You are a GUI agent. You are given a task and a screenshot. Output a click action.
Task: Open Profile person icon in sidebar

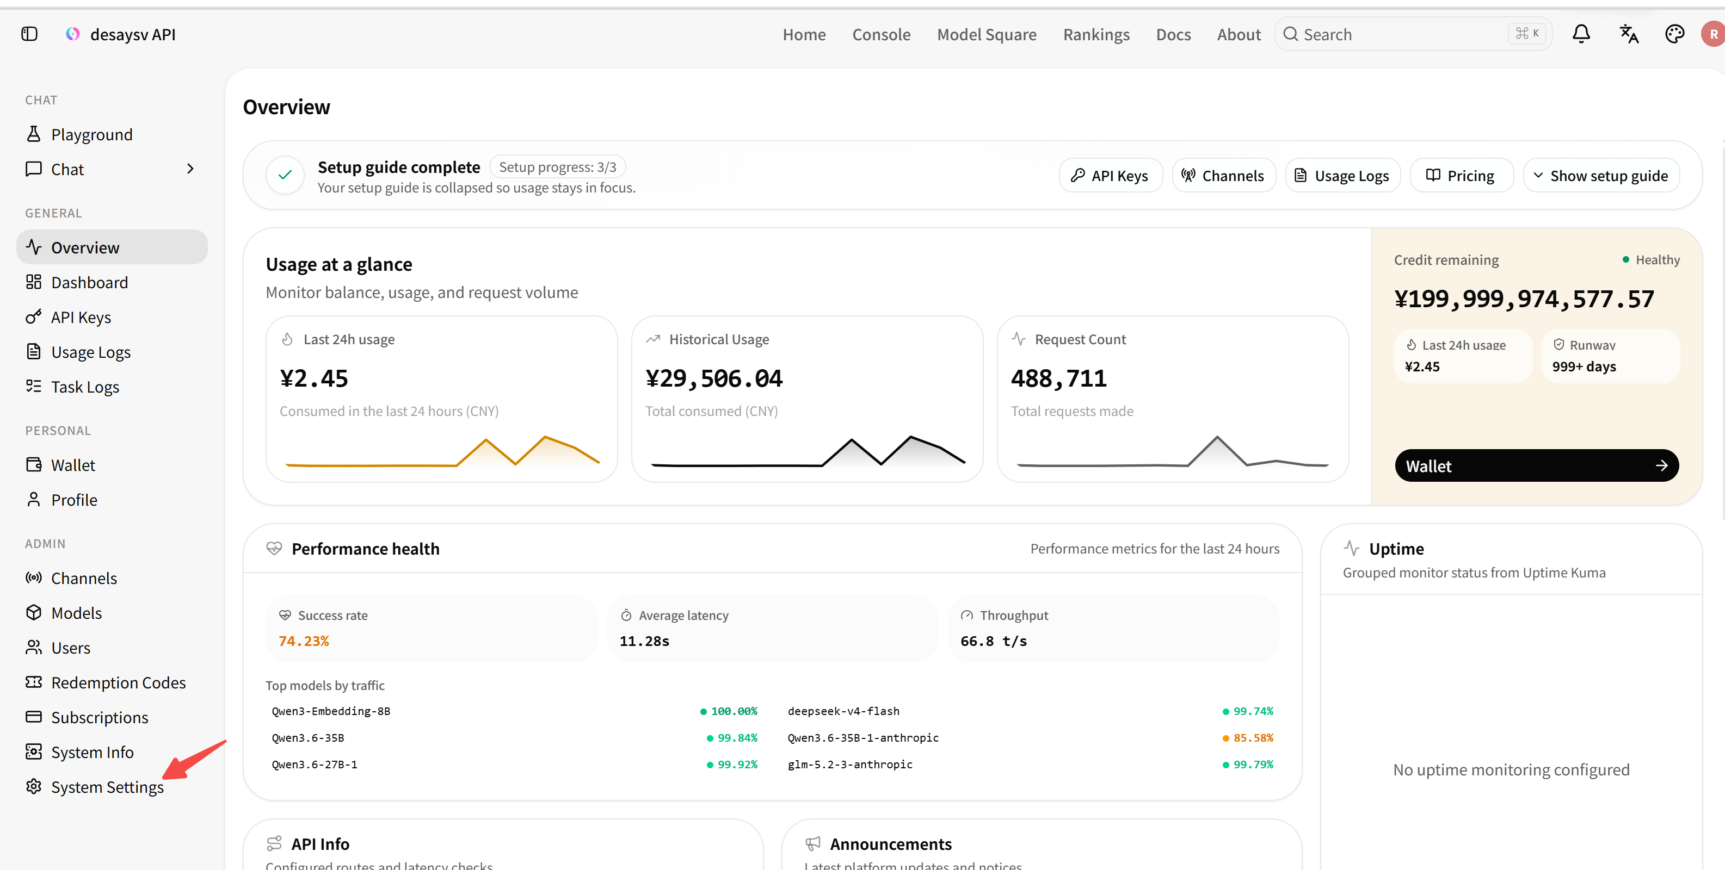34,500
